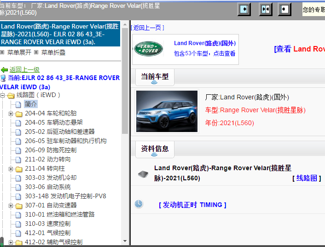Click the tree scrollbar down arrow

coord(125,241)
